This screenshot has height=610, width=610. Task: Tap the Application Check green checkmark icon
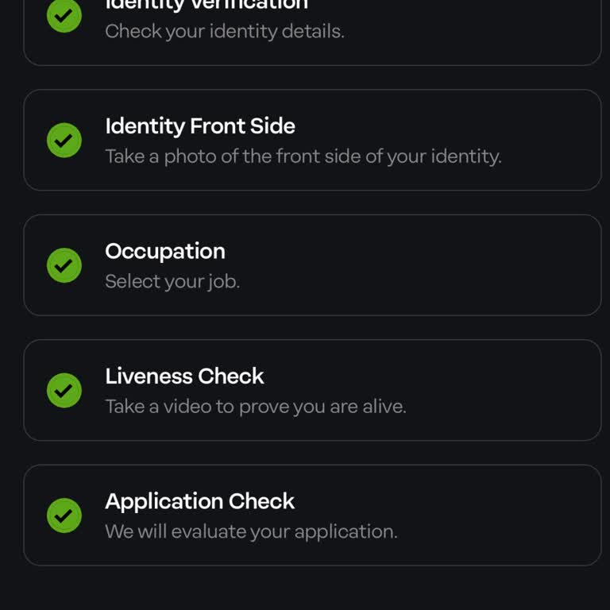click(64, 515)
